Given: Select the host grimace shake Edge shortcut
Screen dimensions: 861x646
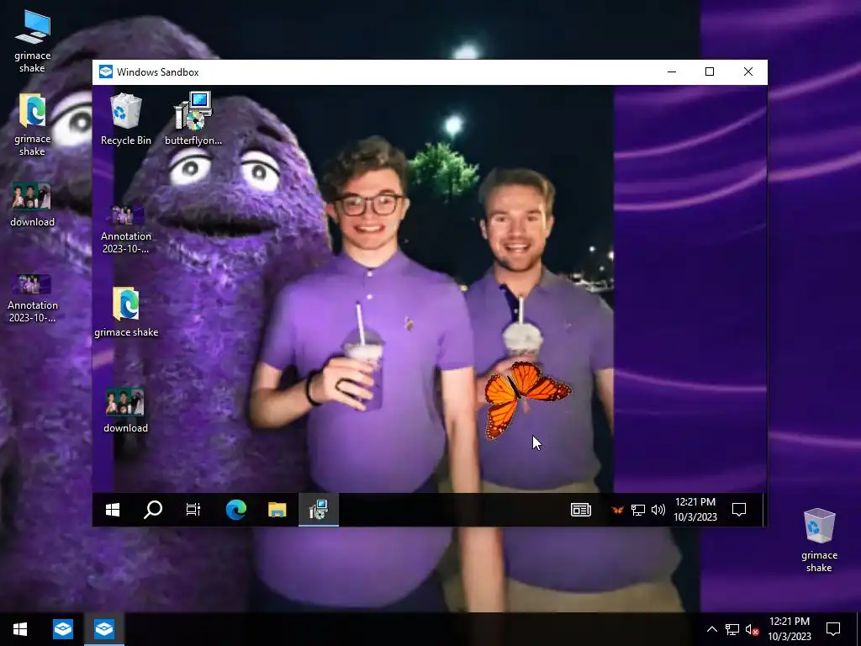Looking at the screenshot, I should (x=33, y=124).
